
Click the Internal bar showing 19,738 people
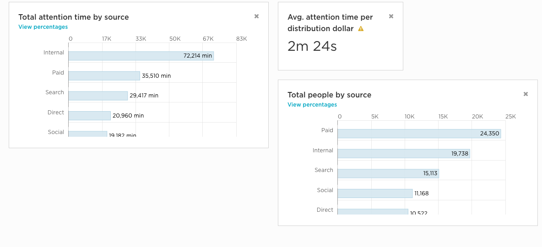click(x=404, y=154)
